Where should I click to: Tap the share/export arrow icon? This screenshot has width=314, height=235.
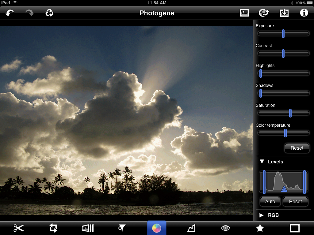click(x=264, y=13)
